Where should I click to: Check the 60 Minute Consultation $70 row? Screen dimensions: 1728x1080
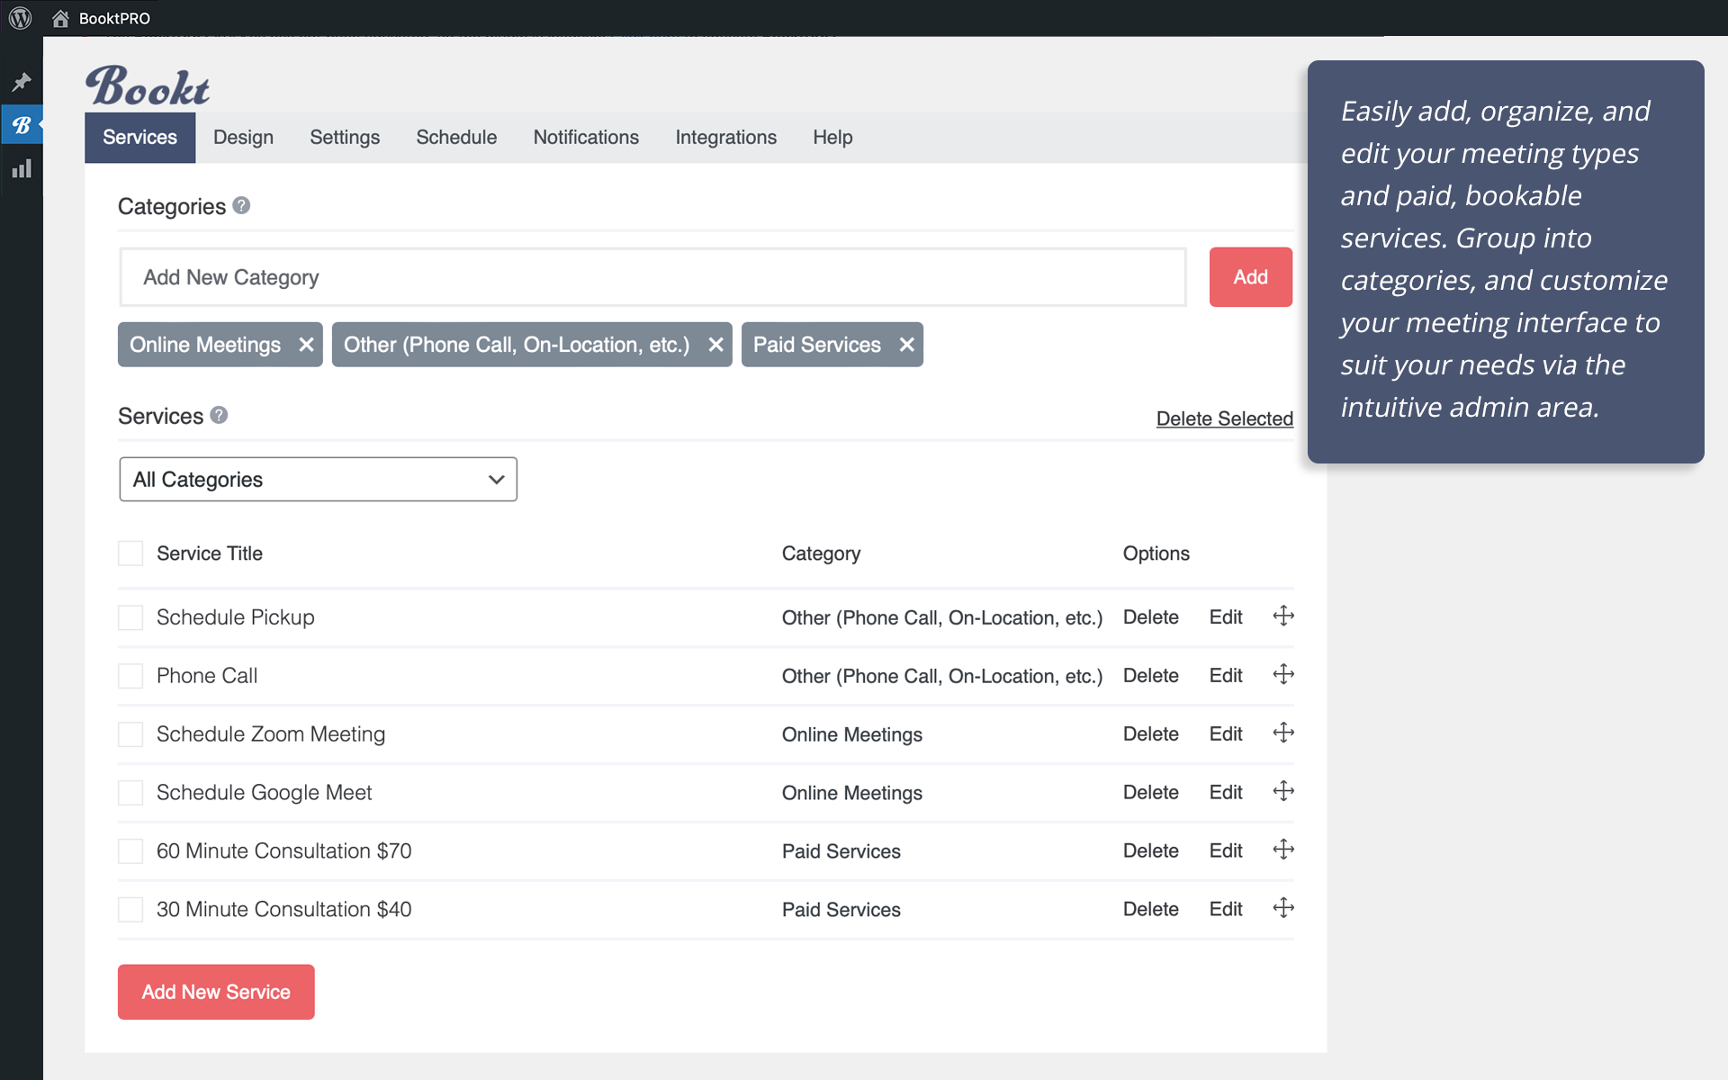pos(130,850)
